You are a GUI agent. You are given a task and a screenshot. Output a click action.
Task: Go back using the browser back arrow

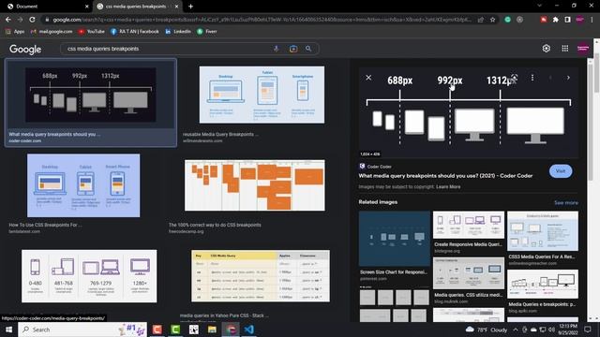(x=8, y=19)
